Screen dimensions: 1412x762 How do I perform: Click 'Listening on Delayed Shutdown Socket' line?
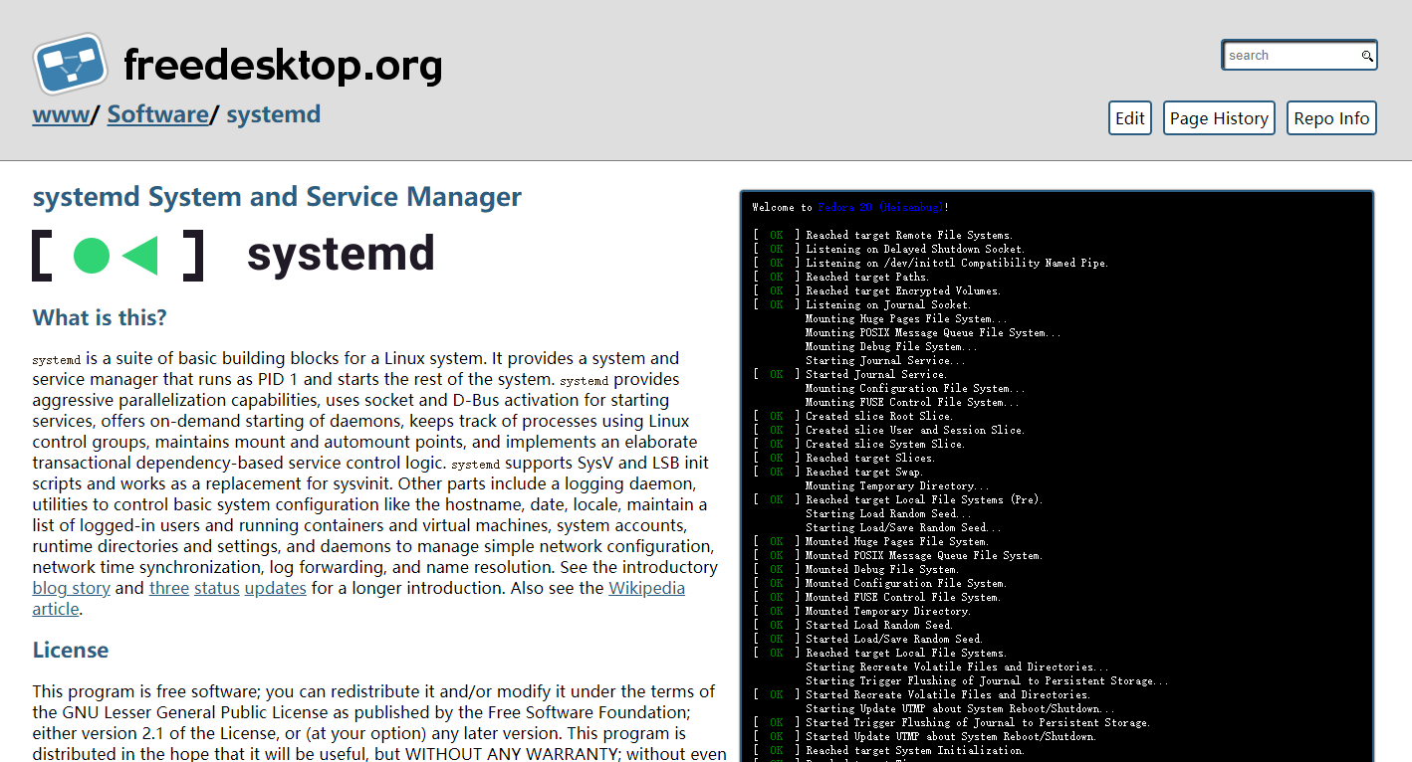888,250
